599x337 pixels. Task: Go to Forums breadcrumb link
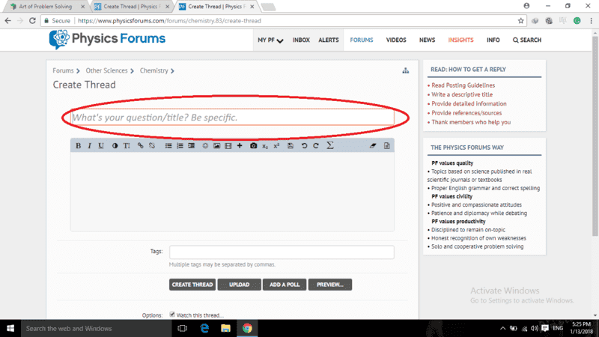63,70
